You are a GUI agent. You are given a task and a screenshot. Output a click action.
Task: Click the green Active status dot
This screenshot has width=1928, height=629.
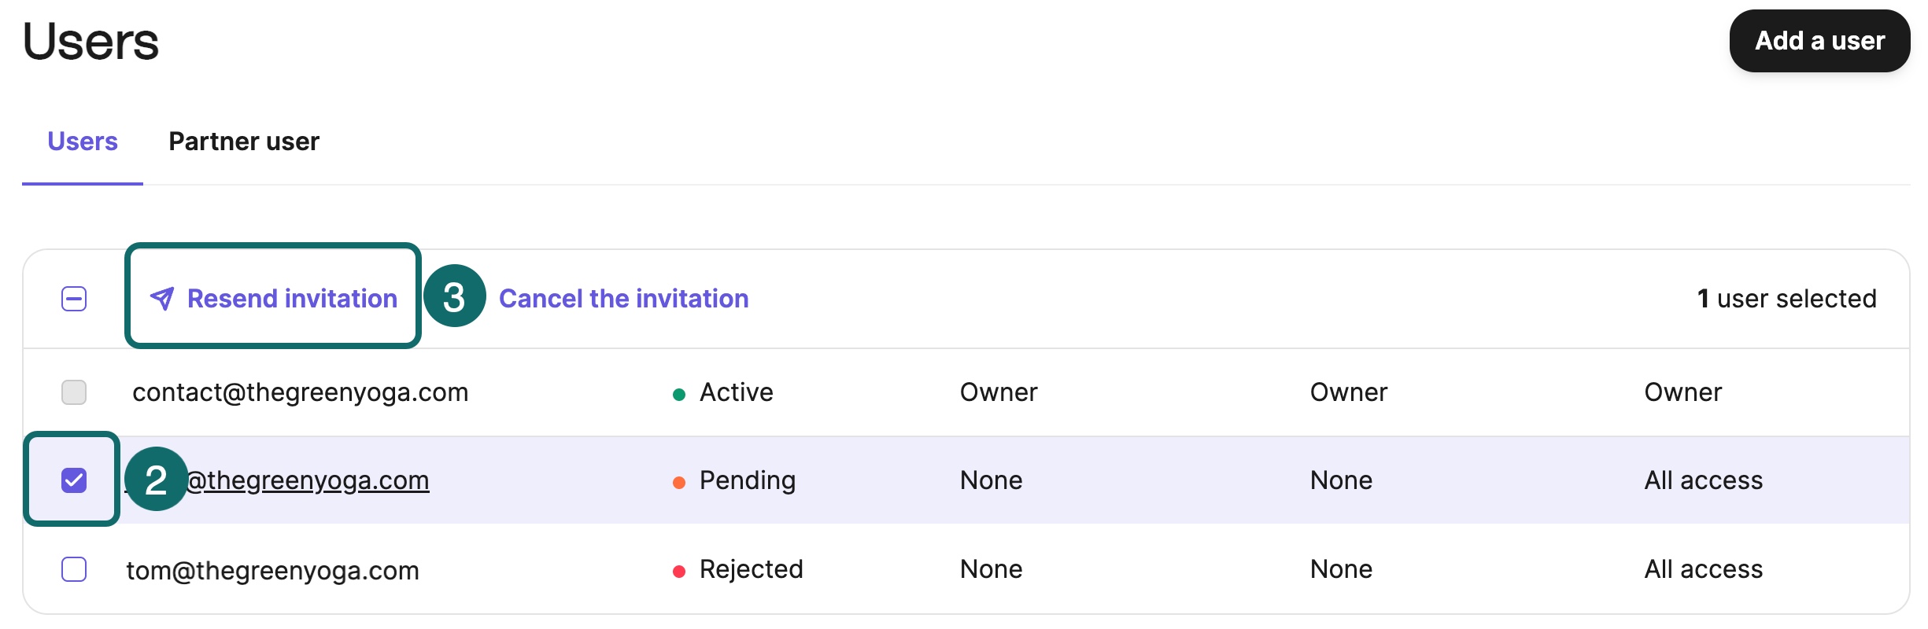click(x=679, y=394)
